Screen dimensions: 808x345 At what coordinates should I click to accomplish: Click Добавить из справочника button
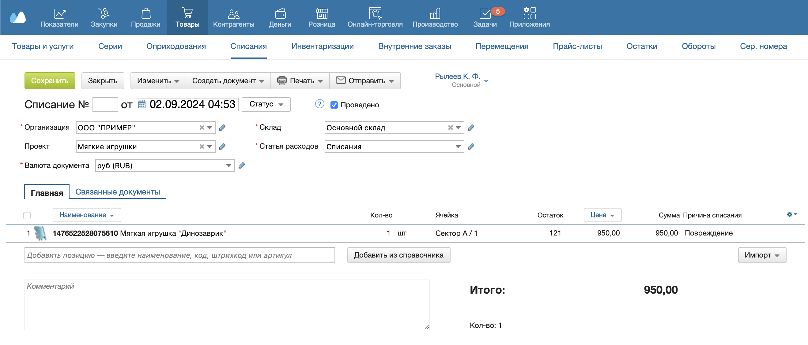coord(398,255)
